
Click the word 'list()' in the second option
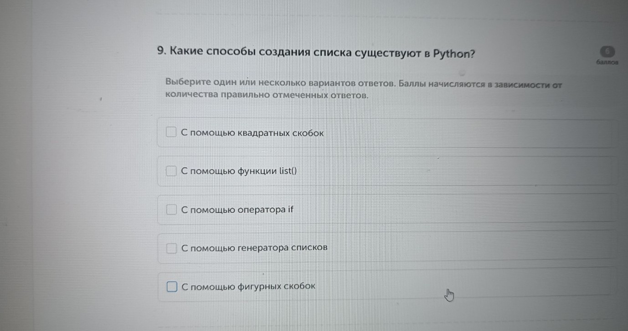click(287, 171)
